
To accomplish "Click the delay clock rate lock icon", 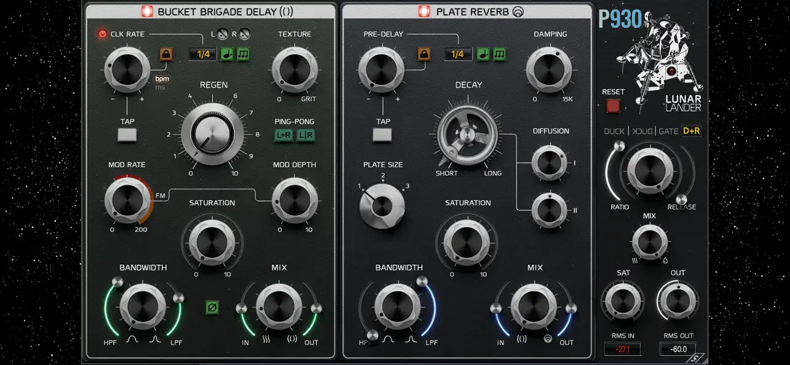I will [166, 54].
